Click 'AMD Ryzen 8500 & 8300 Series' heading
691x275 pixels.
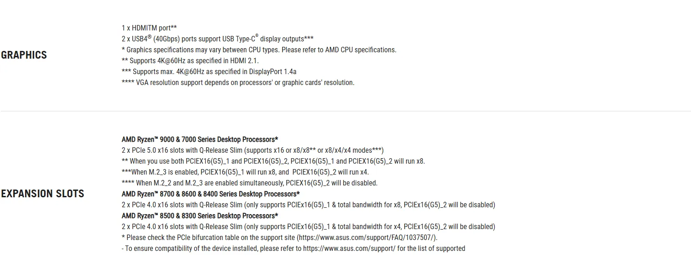pos(200,216)
